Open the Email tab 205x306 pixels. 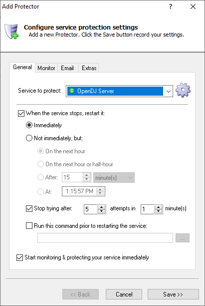[x=67, y=68]
